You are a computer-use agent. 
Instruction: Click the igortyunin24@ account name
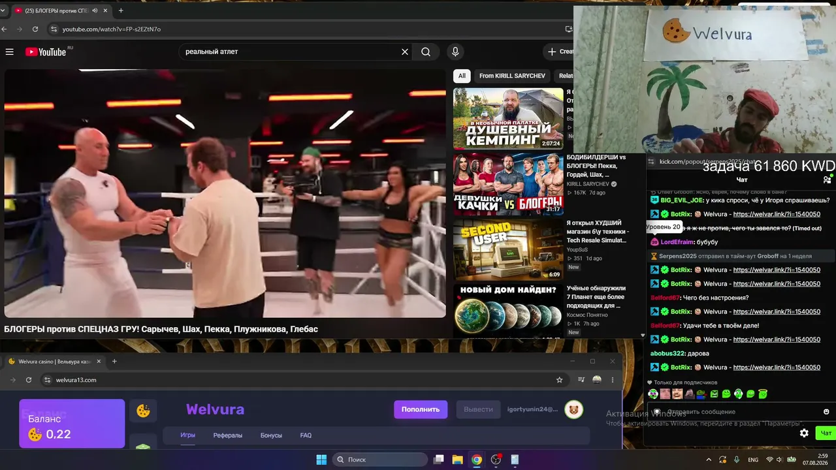[532, 409]
